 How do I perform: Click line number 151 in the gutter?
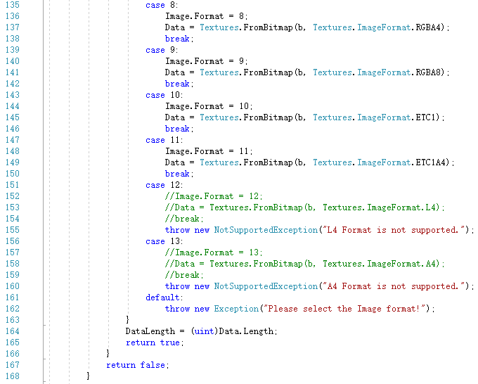tap(13, 185)
